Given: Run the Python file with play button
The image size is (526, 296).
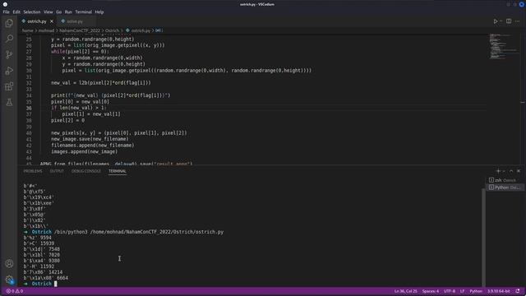Looking at the screenshot, I should coord(495,21).
